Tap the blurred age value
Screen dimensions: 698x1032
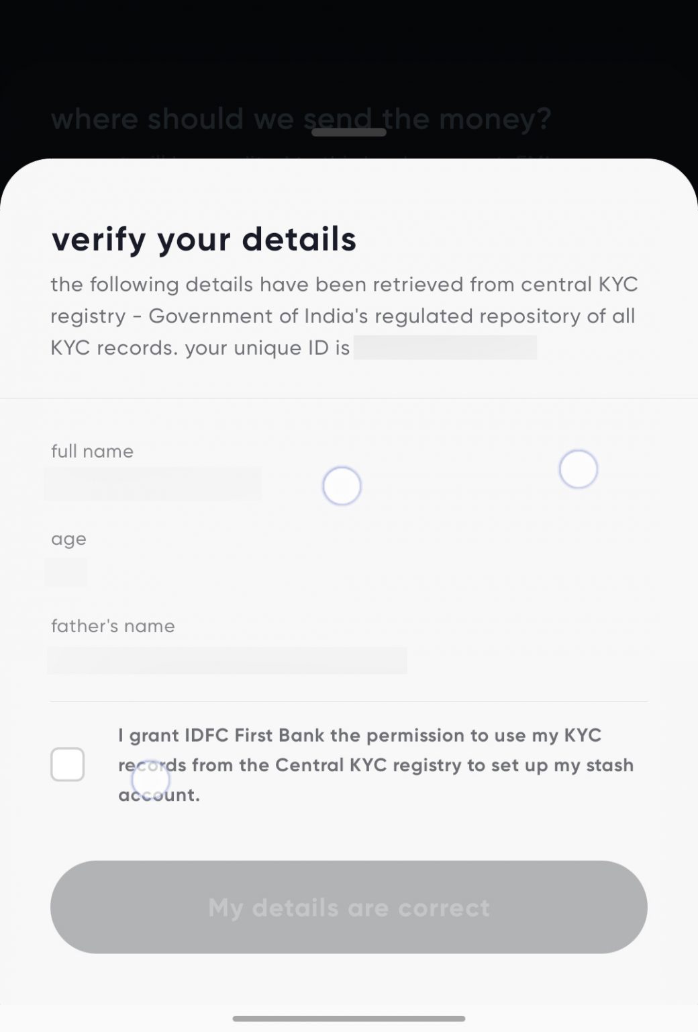(66, 572)
